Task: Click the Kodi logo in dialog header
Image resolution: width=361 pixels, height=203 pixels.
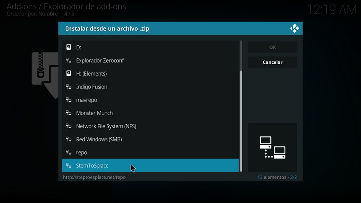Action: tap(294, 29)
